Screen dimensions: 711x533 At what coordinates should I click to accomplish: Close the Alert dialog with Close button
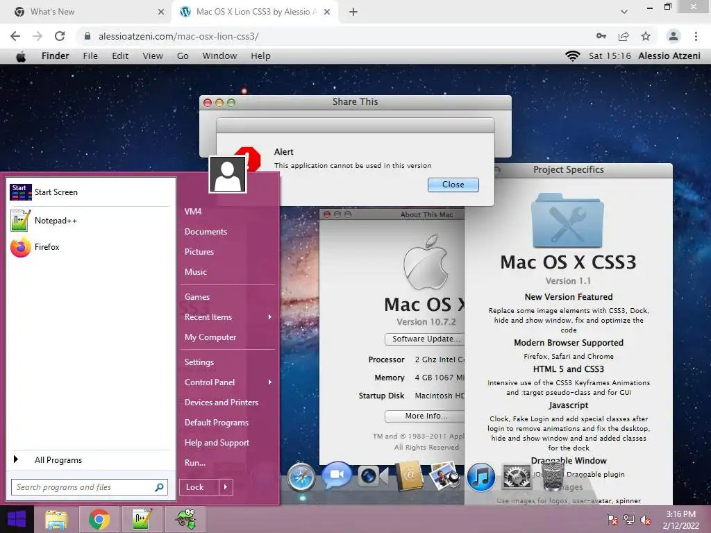point(453,185)
